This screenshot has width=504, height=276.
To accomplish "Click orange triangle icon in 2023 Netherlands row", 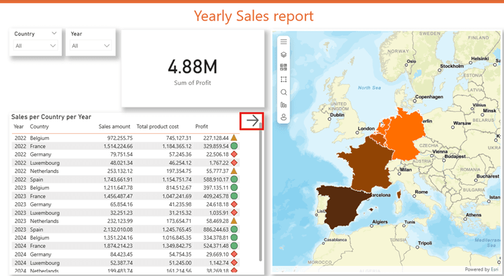I will [x=234, y=221].
